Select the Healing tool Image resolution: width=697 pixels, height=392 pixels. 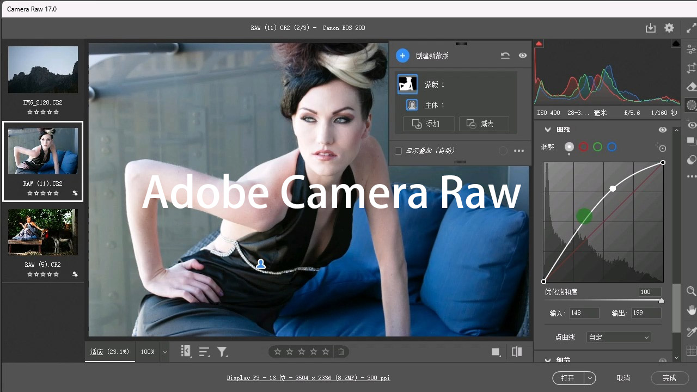tap(690, 87)
